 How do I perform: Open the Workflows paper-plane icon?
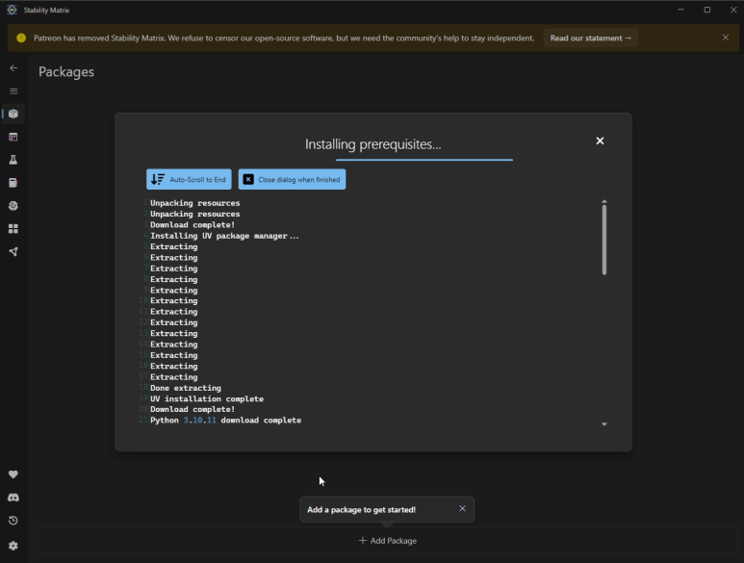tap(13, 252)
